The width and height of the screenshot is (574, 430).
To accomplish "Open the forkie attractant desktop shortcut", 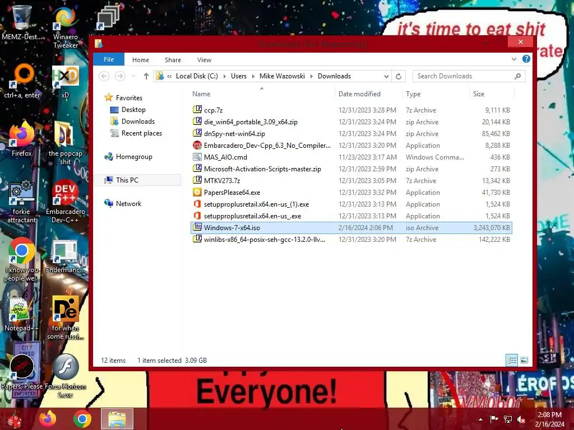I will point(22,201).
